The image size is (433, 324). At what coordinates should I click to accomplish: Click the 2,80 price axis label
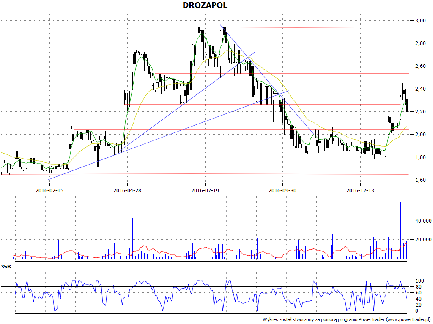pos(420,43)
